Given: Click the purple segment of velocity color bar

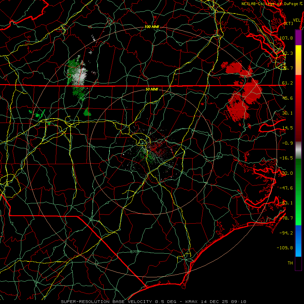Looking at the screenshot, I should [298, 37].
